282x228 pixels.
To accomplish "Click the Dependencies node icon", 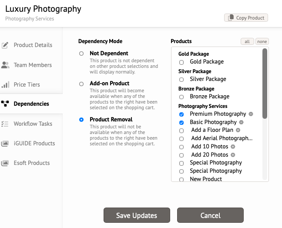I will [5, 104].
